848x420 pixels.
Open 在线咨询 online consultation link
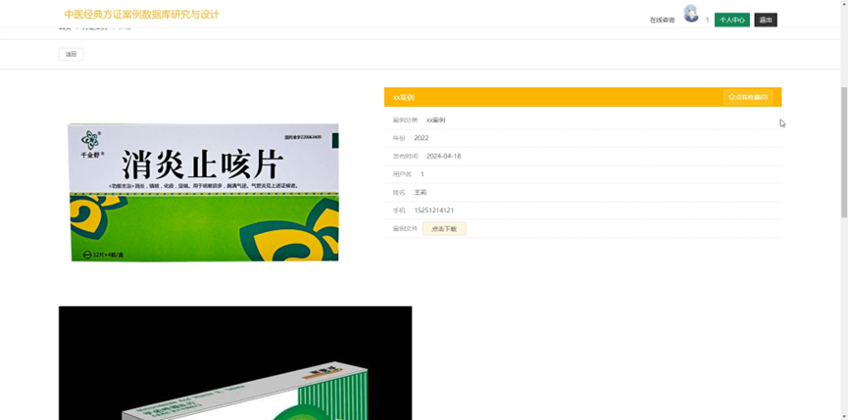(x=662, y=20)
